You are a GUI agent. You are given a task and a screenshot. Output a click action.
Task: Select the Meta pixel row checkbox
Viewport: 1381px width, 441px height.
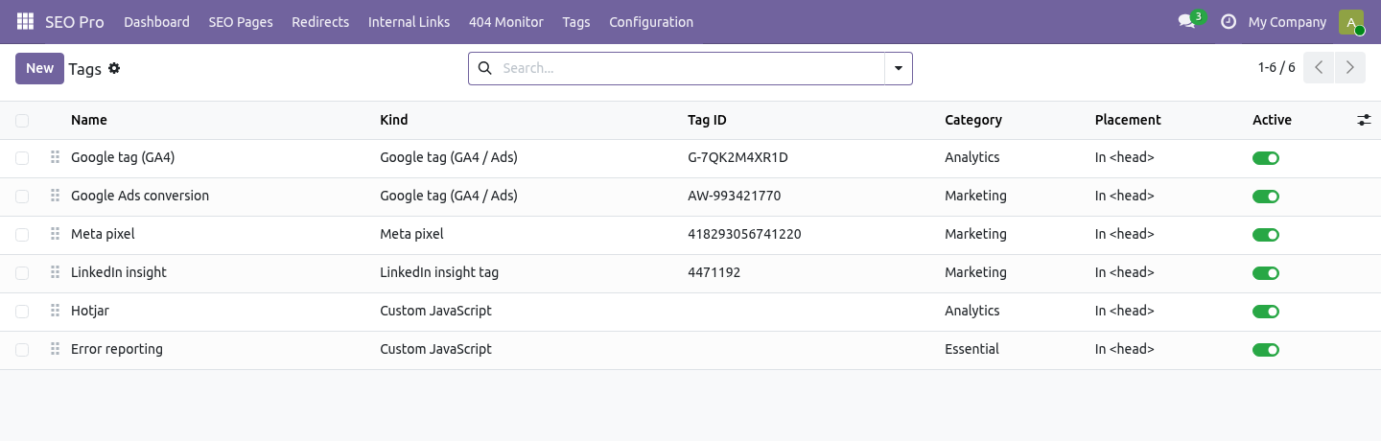[x=22, y=235]
